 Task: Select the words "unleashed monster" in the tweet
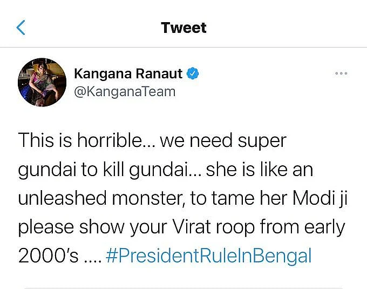[100, 198]
